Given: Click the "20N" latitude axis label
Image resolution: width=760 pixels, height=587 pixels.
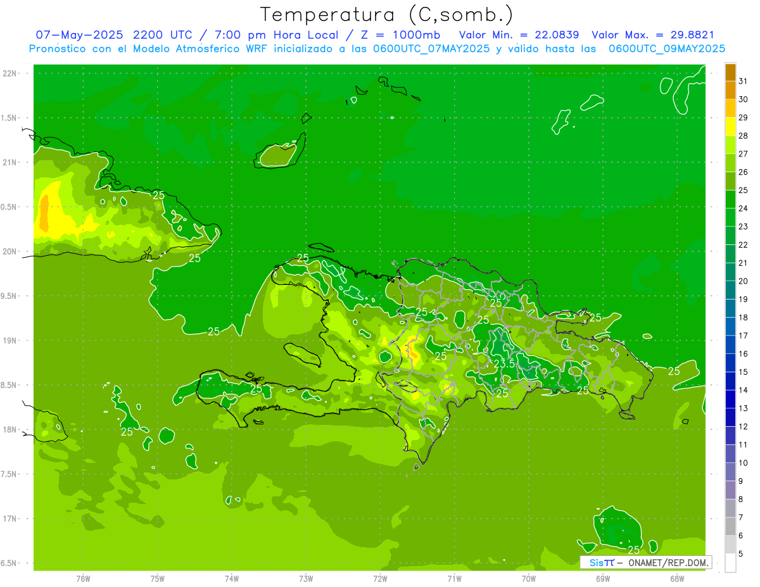Looking at the screenshot, I should tap(10, 251).
